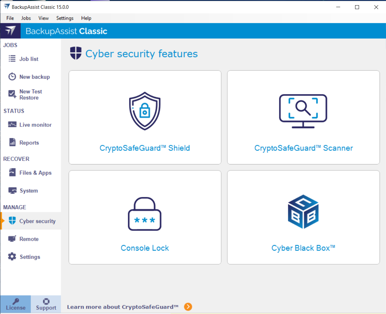The height and width of the screenshot is (314, 386).
Task: Click the License button
Action: [16, 304]
